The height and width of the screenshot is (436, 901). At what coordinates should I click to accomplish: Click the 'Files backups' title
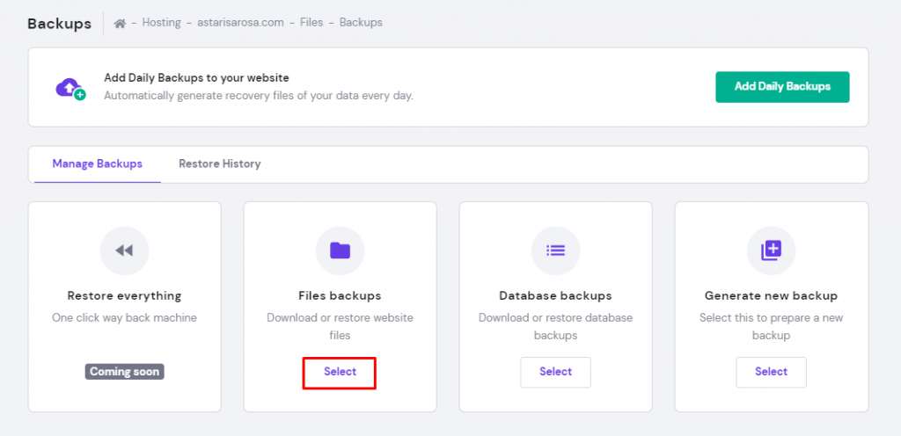point(340,296)
